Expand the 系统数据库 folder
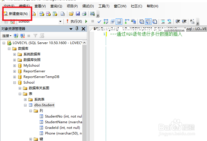This screenshot has width=207, height=141. [14, 54]
